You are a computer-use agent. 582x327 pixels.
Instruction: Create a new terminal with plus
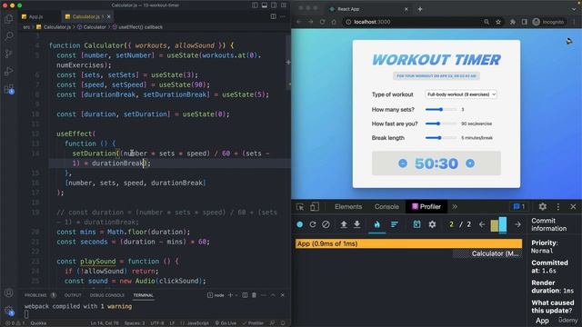click(230, 295)
